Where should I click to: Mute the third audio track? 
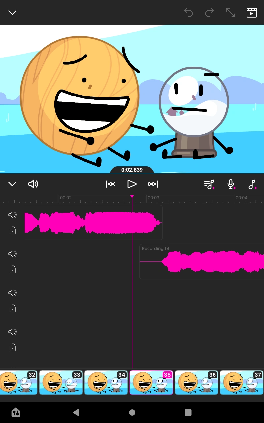tap(13, 293)
